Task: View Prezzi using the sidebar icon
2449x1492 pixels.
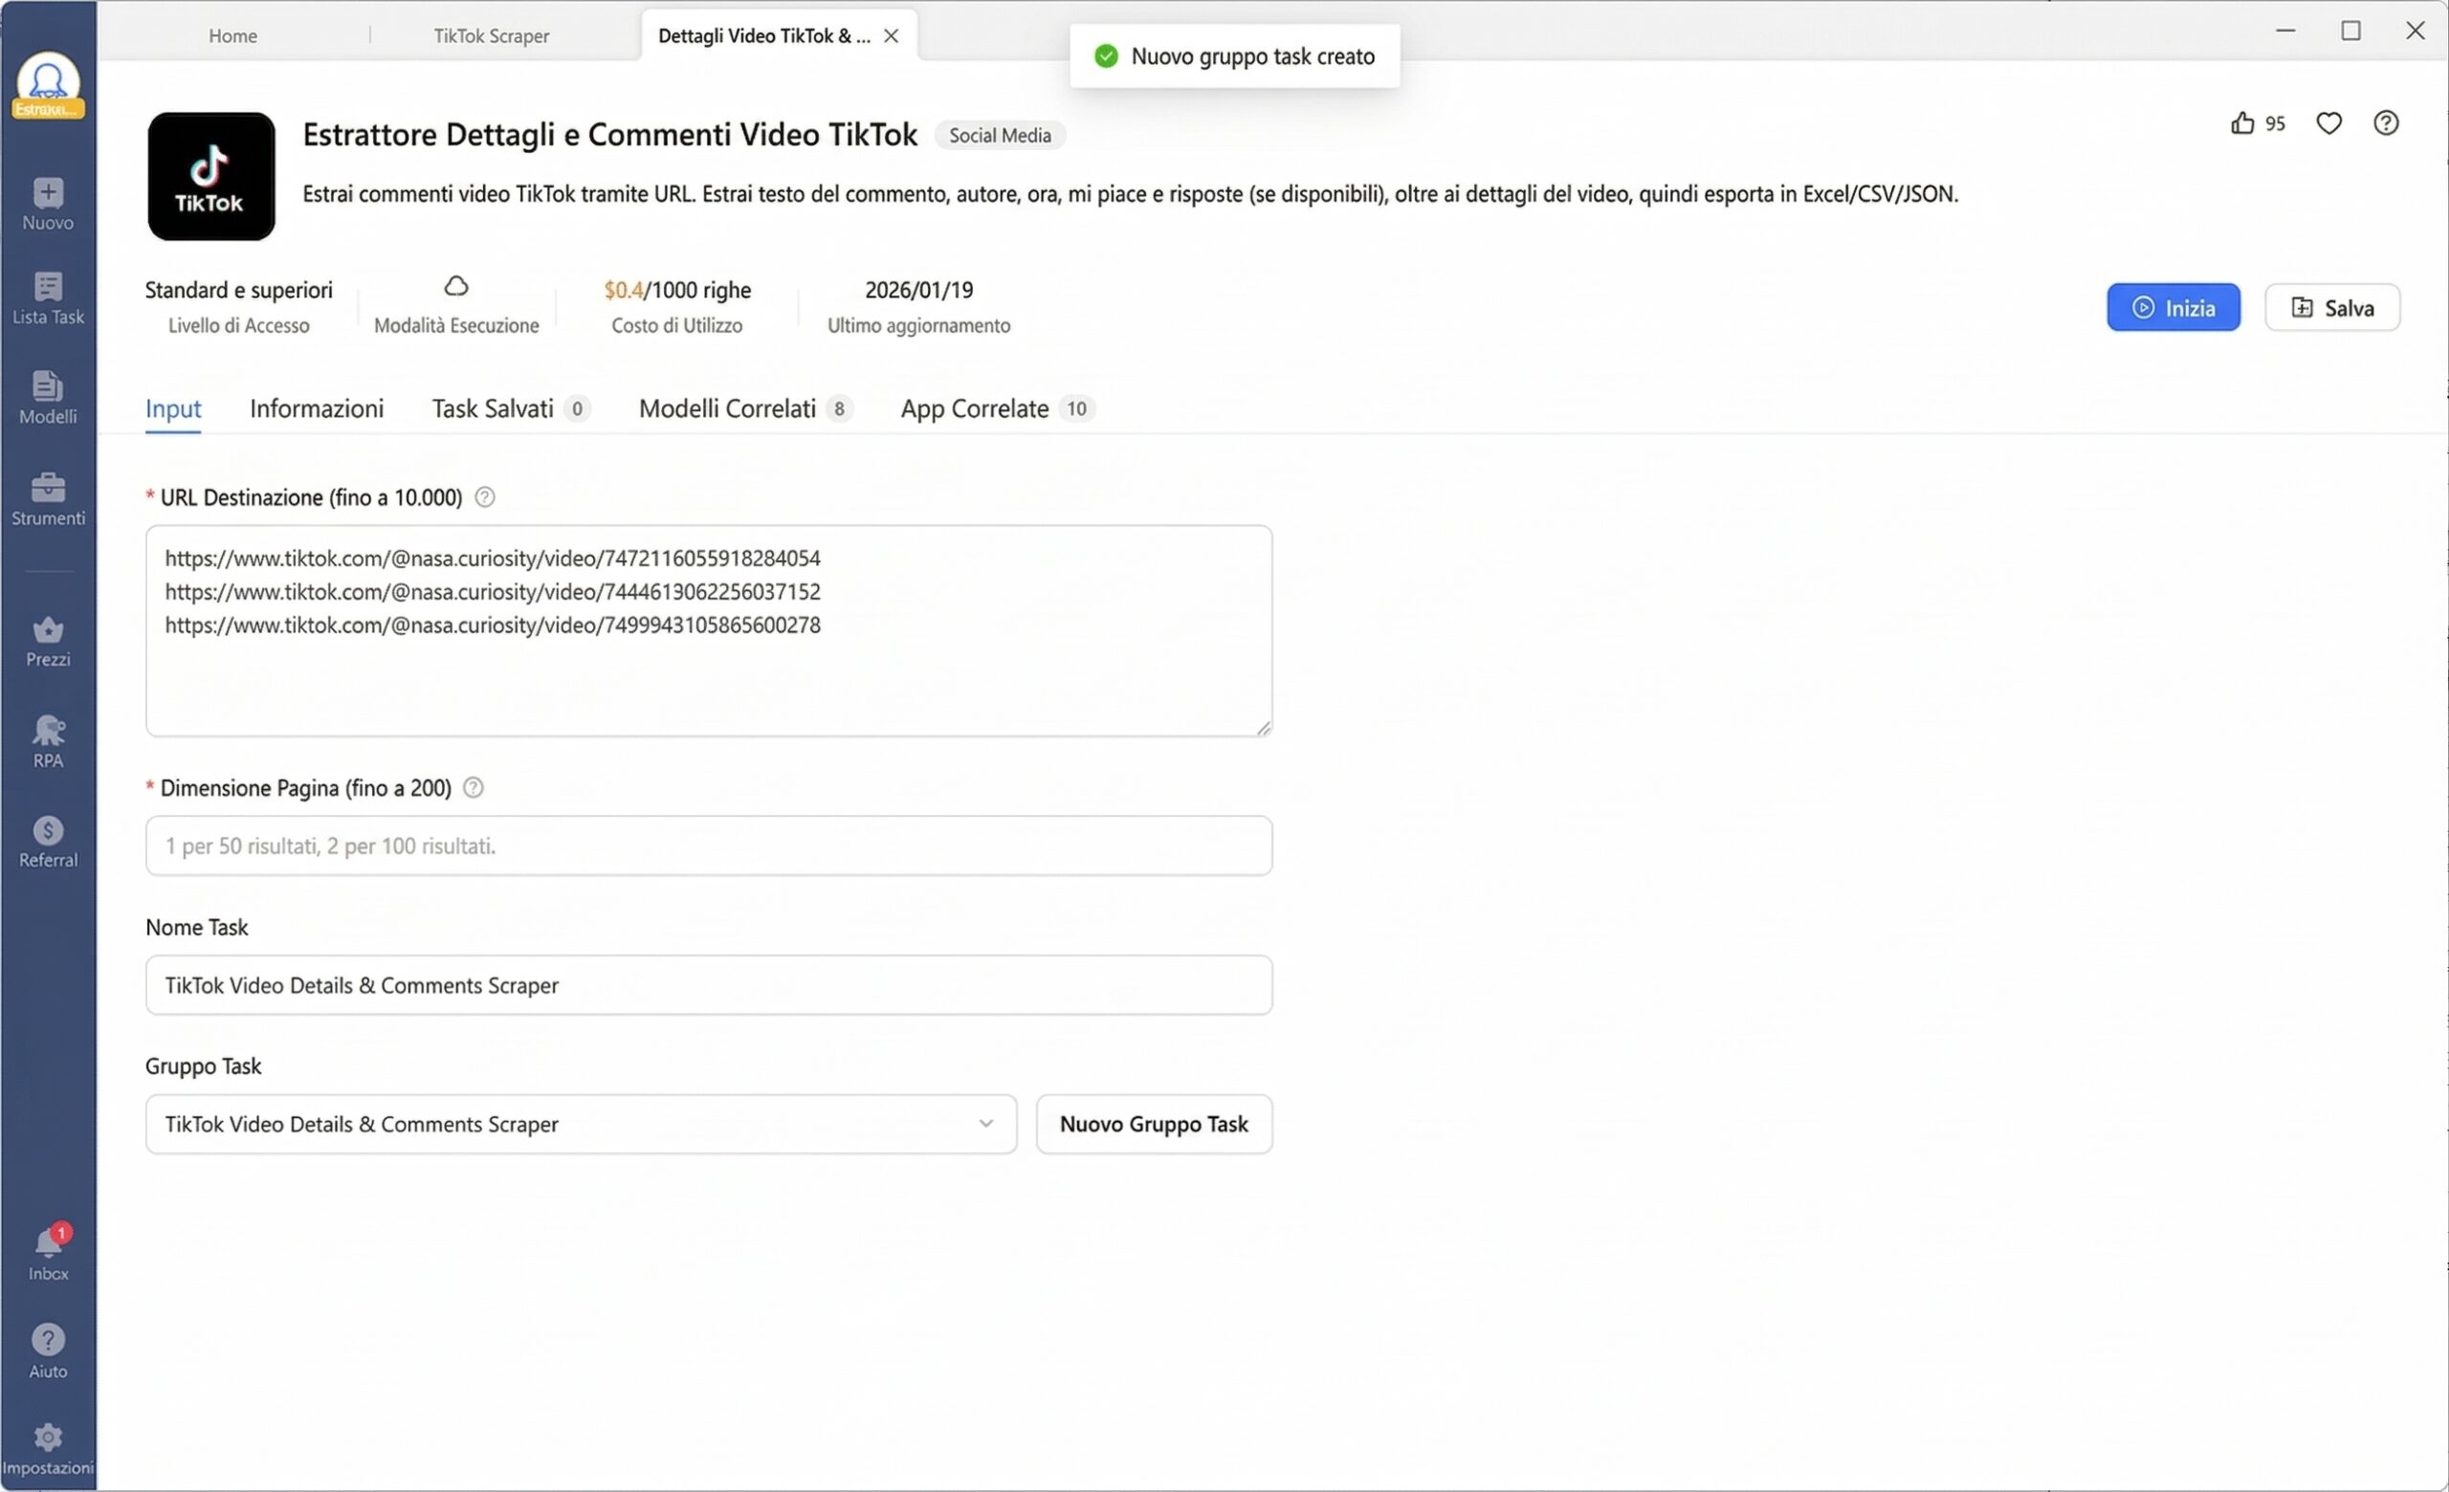Action: click(x=48, y=641)
